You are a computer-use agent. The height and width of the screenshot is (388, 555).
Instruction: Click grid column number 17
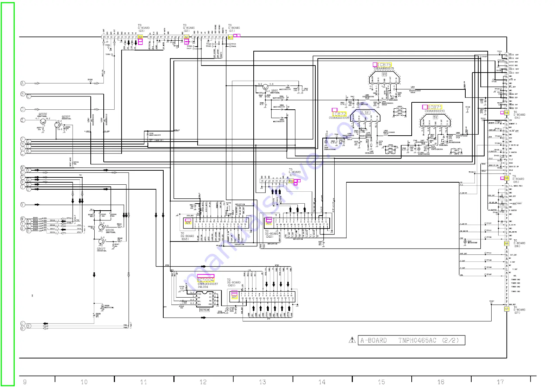(x=500, y=382)
